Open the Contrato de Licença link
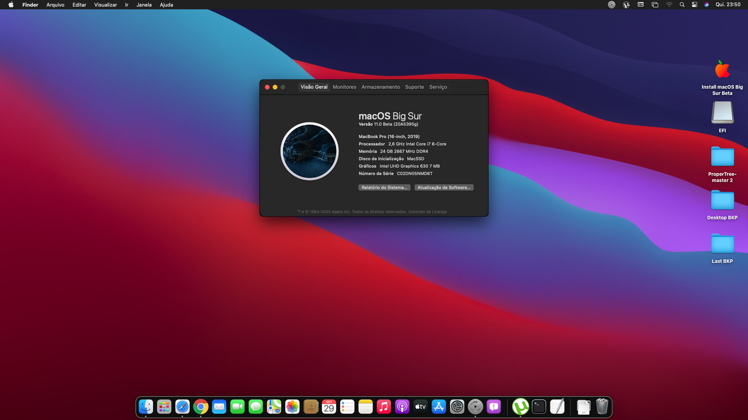The width and height of the screenshot is (748, 420). [427, 212]
